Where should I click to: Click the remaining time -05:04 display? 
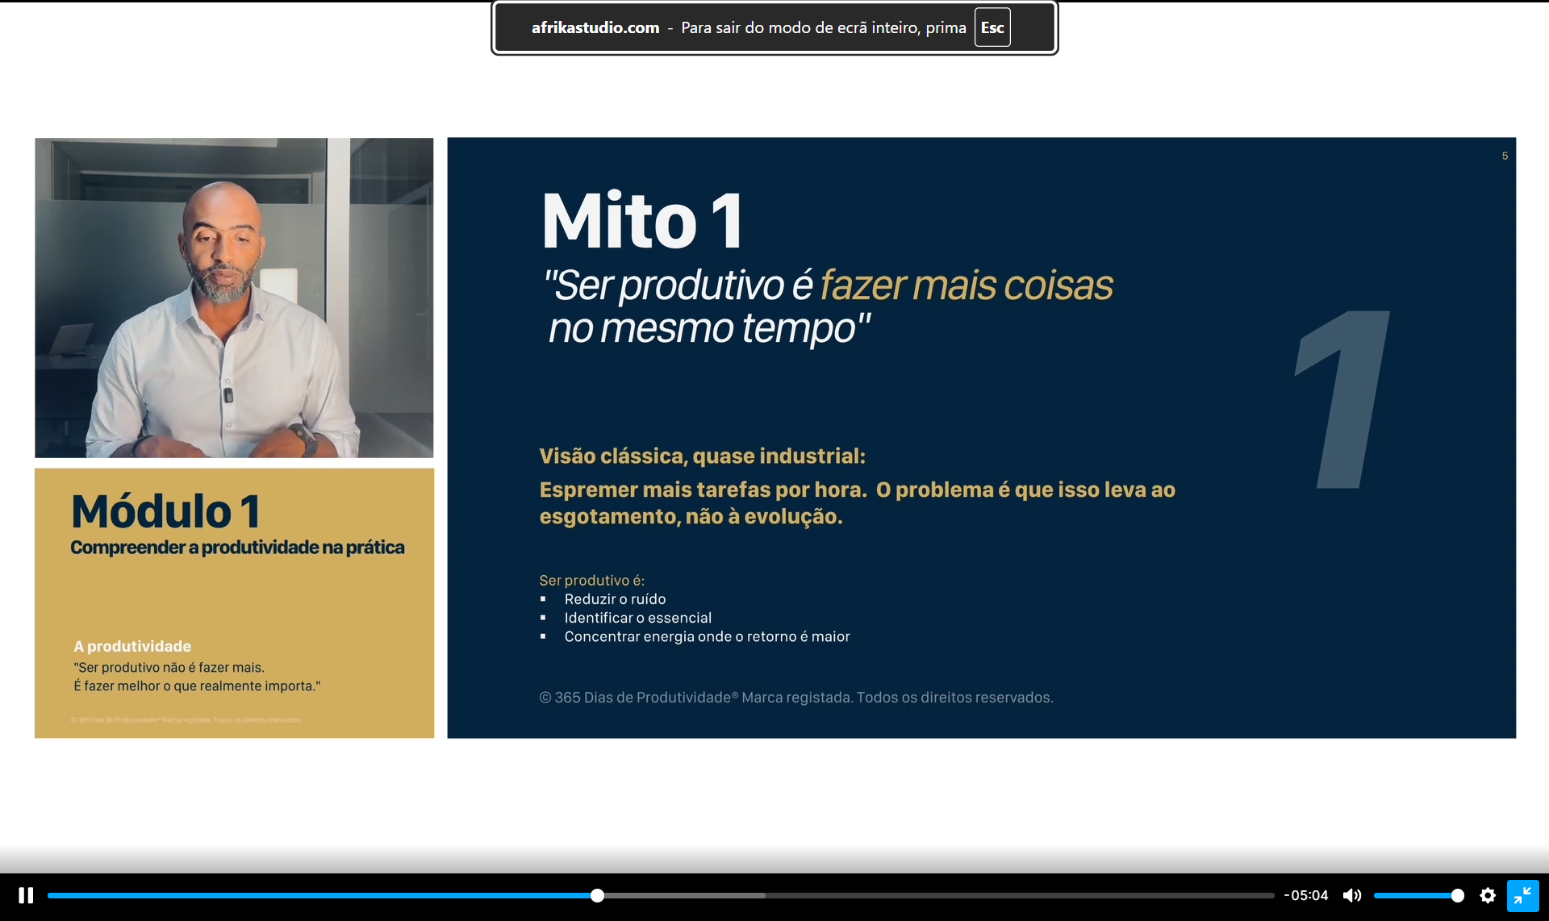tap(1306, 895)
